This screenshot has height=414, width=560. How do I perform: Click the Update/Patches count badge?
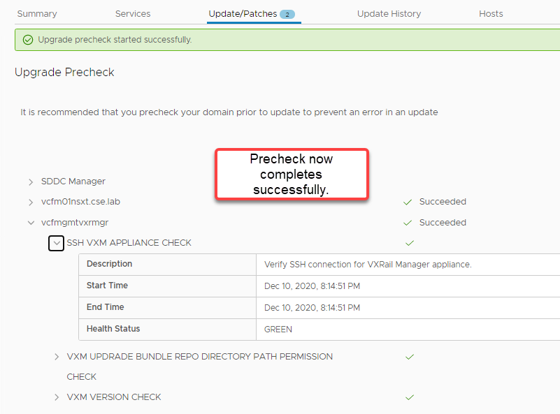pos(287,14)
